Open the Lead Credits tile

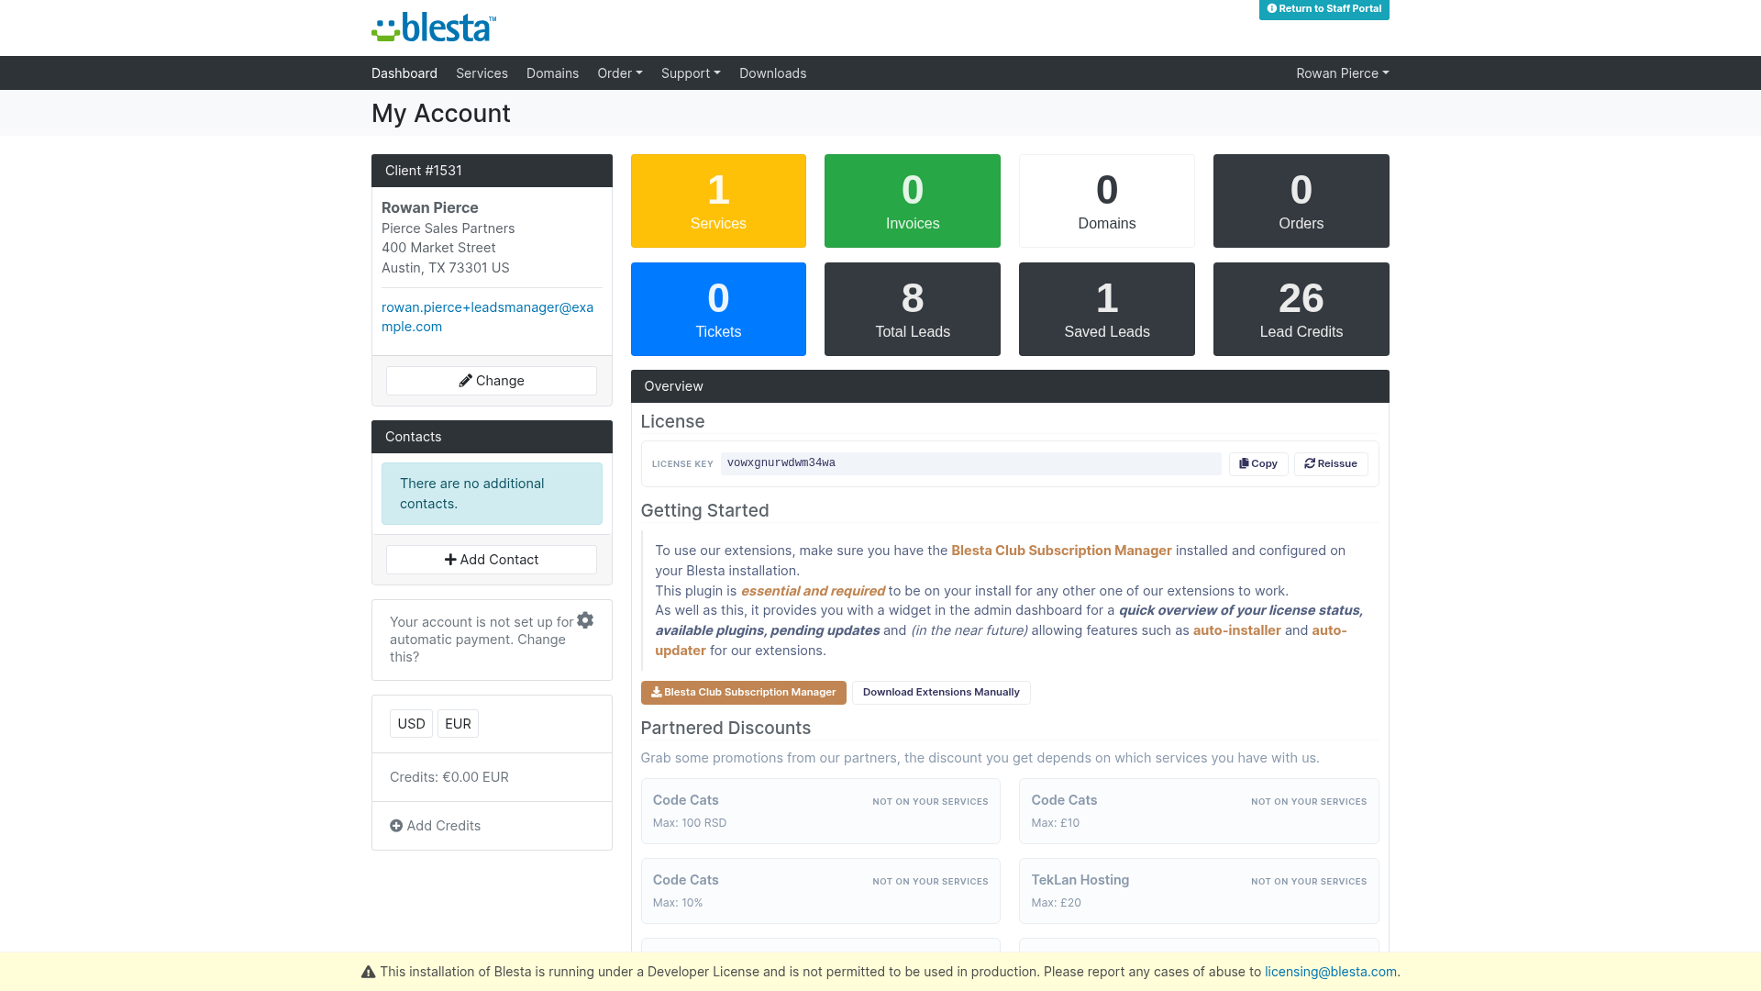tap(1301, 309)
